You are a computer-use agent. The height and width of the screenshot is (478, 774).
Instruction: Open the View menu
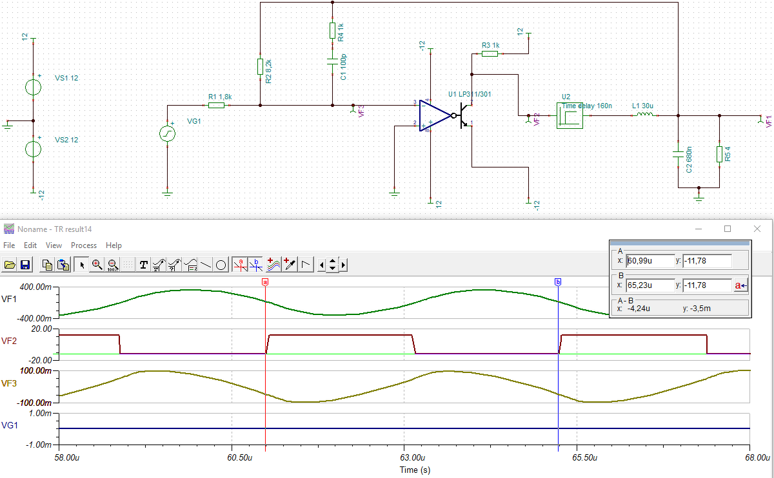coord(54,245)
